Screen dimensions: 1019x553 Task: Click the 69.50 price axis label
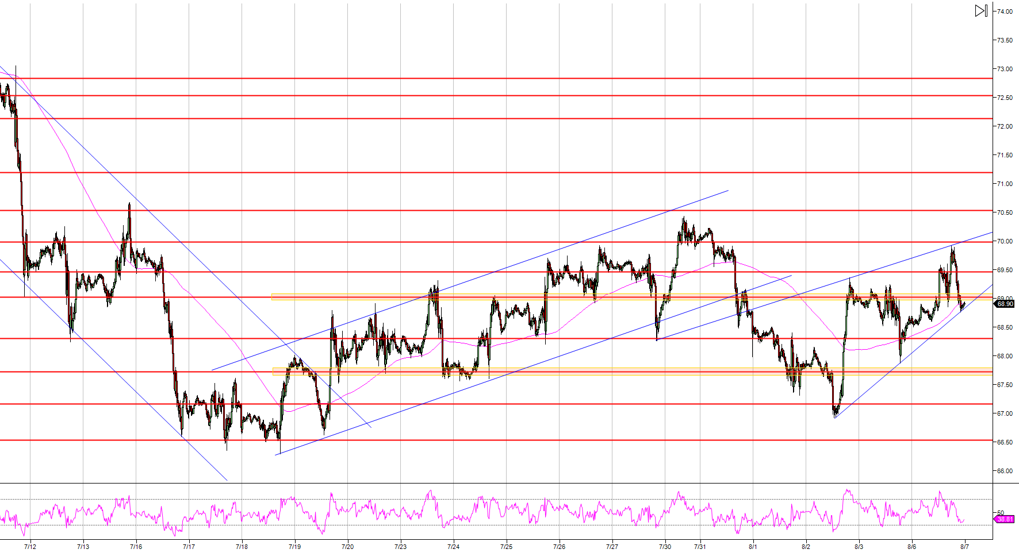(x=1005, y=270)
